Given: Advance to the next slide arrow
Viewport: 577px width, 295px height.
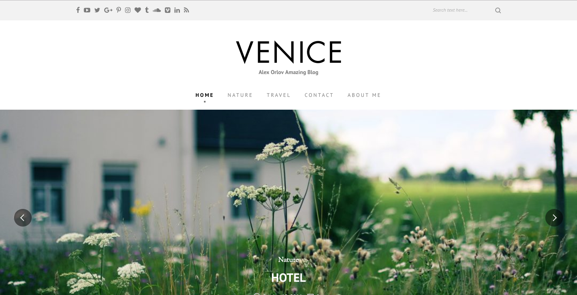Looking at the screenshot, I should (x=554, y=218).
